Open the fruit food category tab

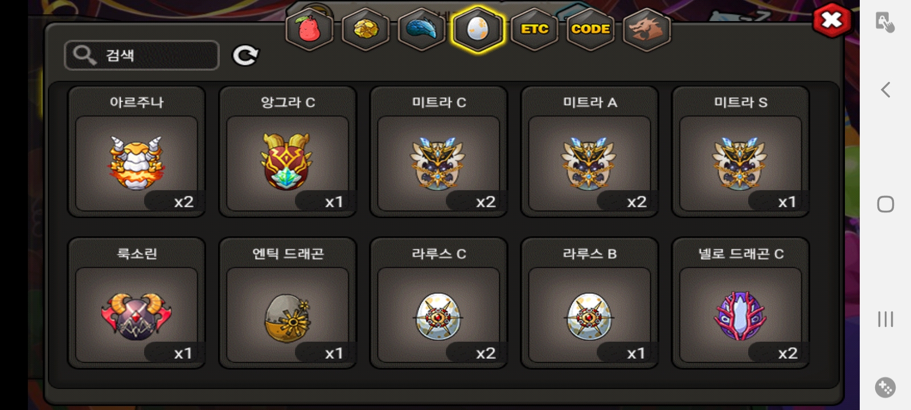tap(309, 29)
